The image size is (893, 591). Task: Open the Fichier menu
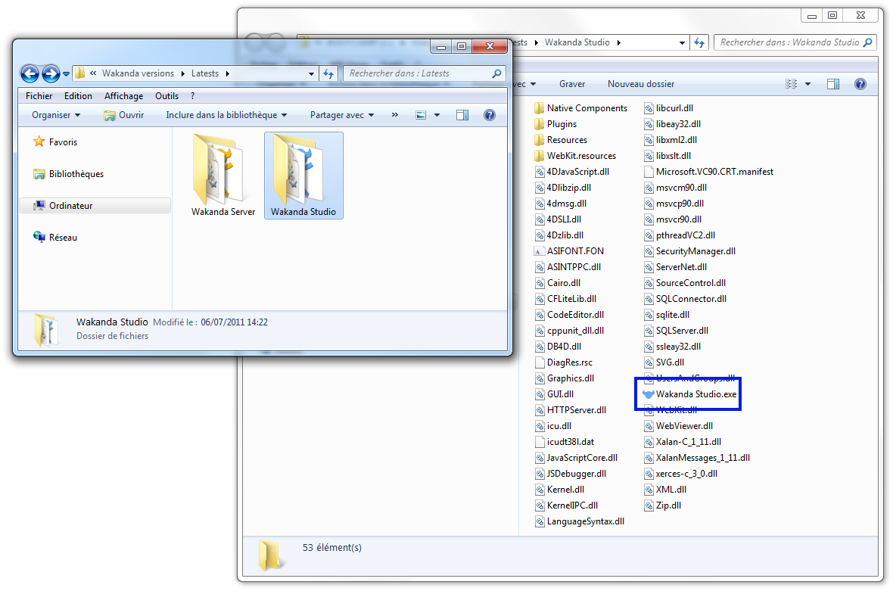point(39,96)
